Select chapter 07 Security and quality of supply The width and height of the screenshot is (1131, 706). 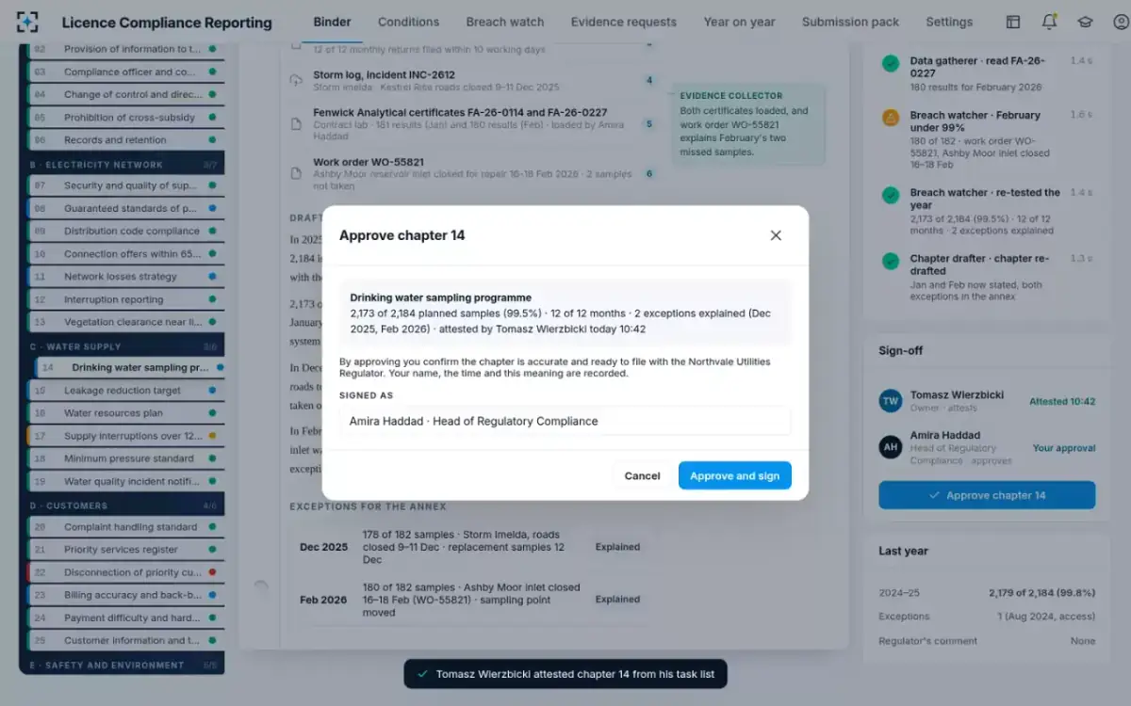point(126,185)
